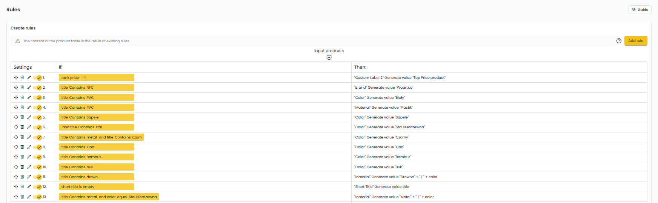
Task: Delete rule 2 with the trash icon
Action: click(22, 88)
